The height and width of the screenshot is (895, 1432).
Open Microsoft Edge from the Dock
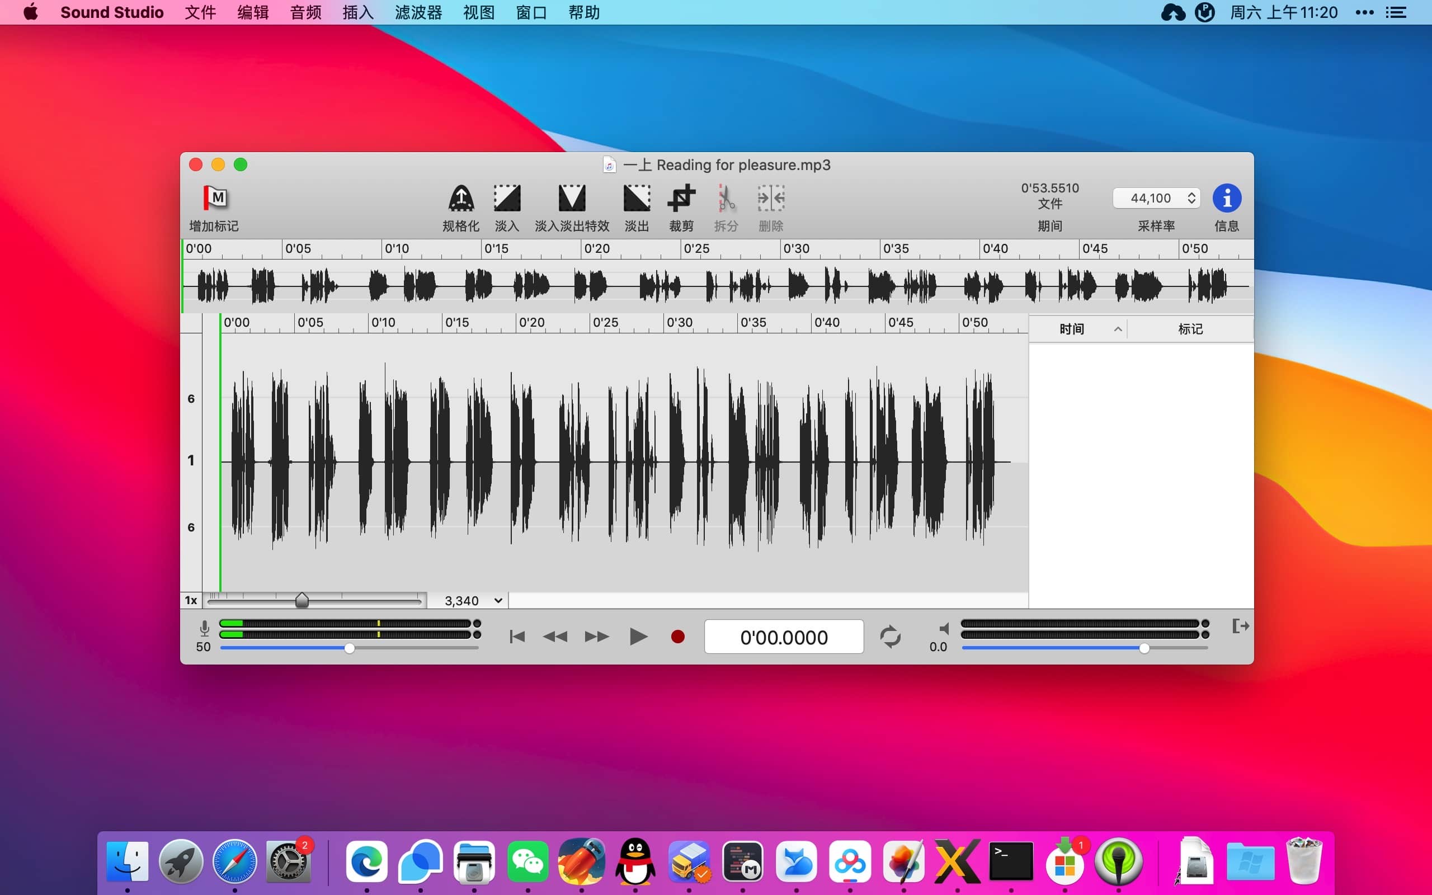pyautogui.click(x=367, y=861)
